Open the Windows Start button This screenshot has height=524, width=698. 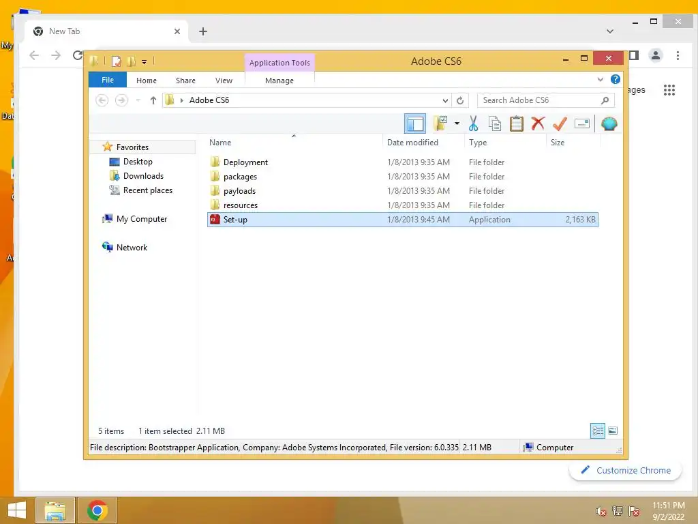tap(16, 510)
